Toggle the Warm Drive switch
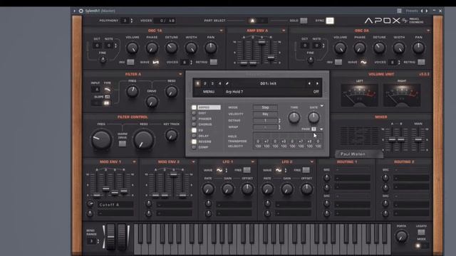 click(x=123, y=144)
